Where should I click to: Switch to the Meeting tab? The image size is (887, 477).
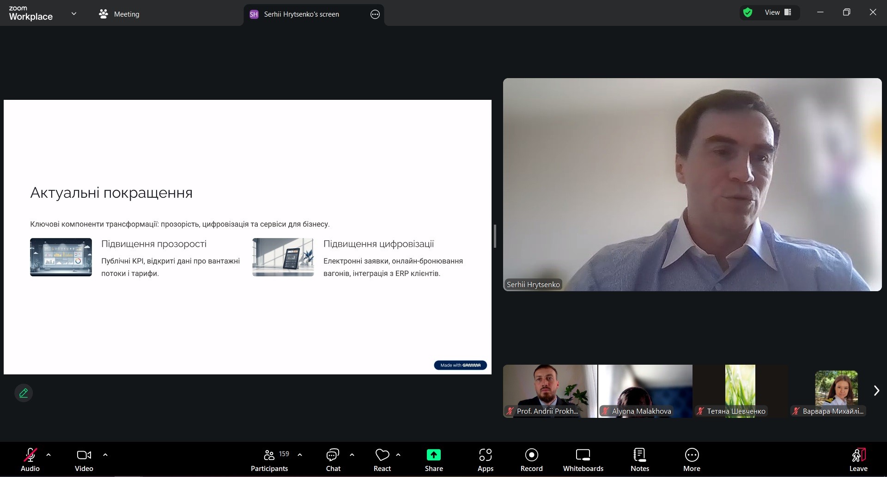click(x=119, y=14)
